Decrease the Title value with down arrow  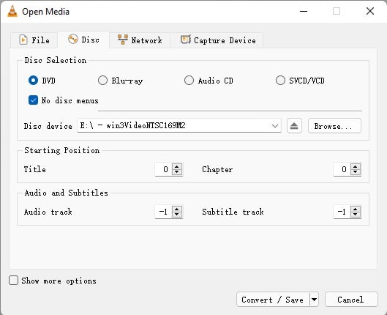point(177,172)
